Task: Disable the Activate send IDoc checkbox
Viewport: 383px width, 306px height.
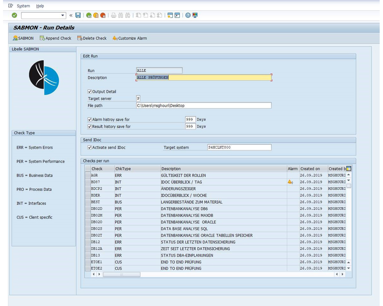Action: click(89, 148)
